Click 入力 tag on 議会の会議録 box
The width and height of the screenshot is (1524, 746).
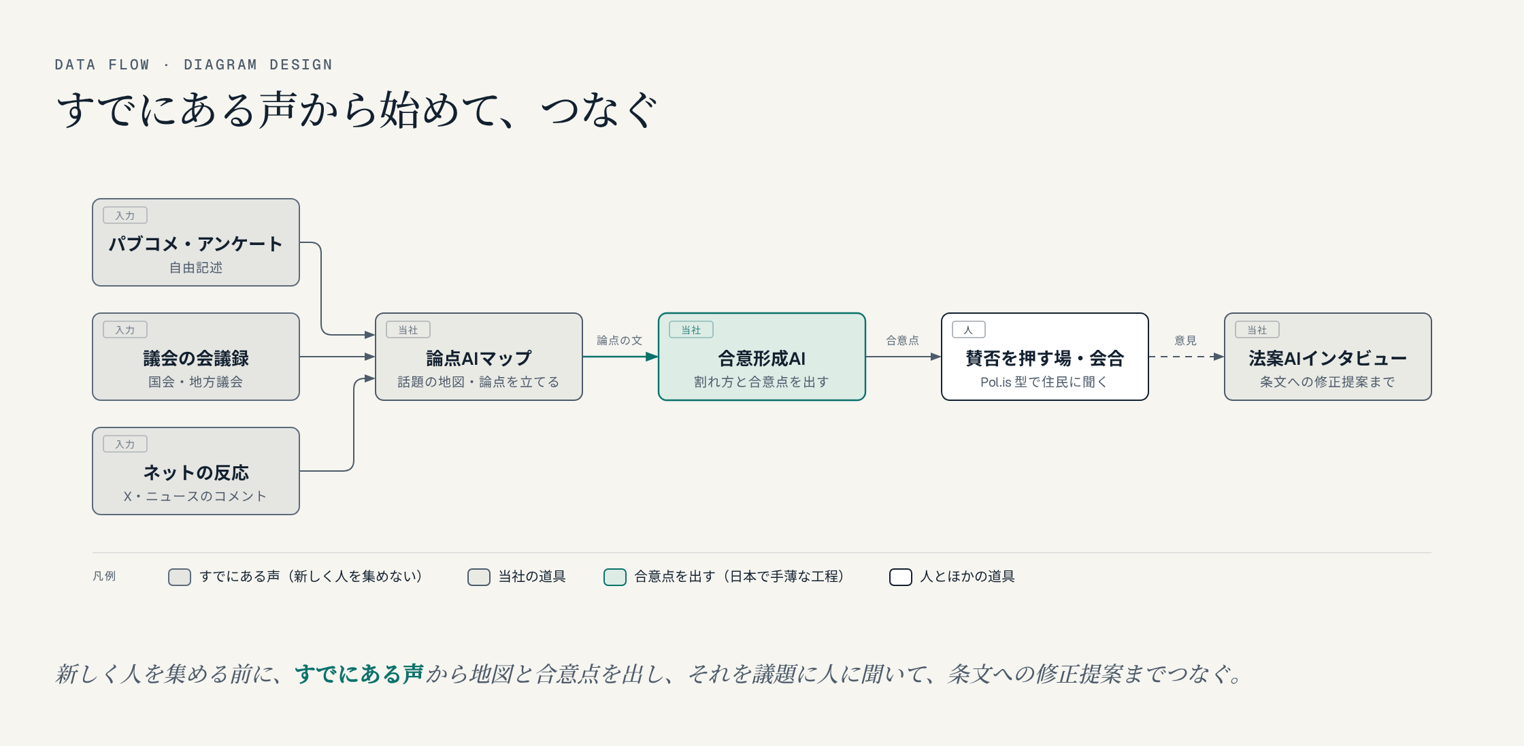click(125, 329)
